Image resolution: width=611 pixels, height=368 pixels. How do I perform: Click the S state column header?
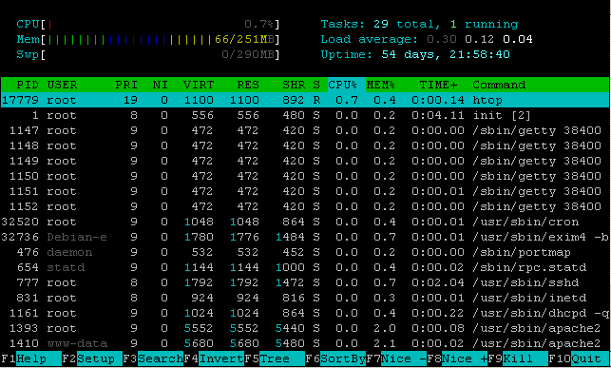tap(316, 85)
